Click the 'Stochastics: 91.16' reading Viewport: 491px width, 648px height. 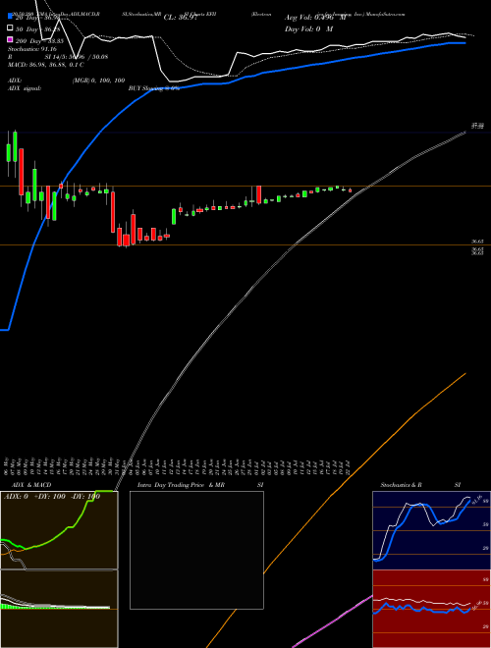pyautogui.click(x=32, y=49)
